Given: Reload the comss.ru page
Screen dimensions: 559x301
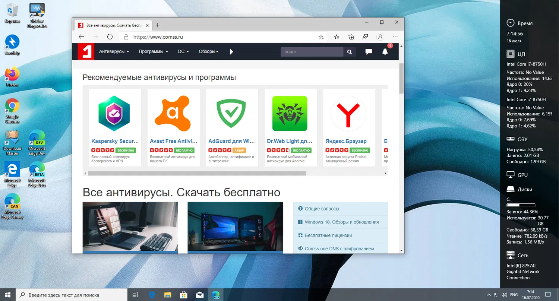Looking at the screenshot, I should click(110, 37).
